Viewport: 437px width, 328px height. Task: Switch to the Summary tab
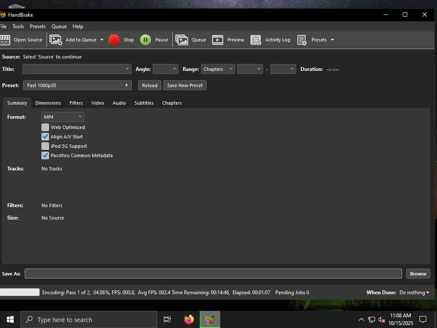click(x=17, y=103)
